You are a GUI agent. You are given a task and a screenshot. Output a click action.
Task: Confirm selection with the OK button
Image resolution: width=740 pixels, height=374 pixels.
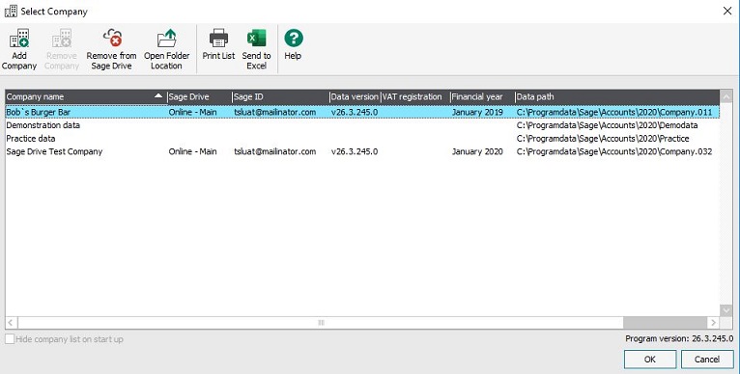(x=650, y=359)
